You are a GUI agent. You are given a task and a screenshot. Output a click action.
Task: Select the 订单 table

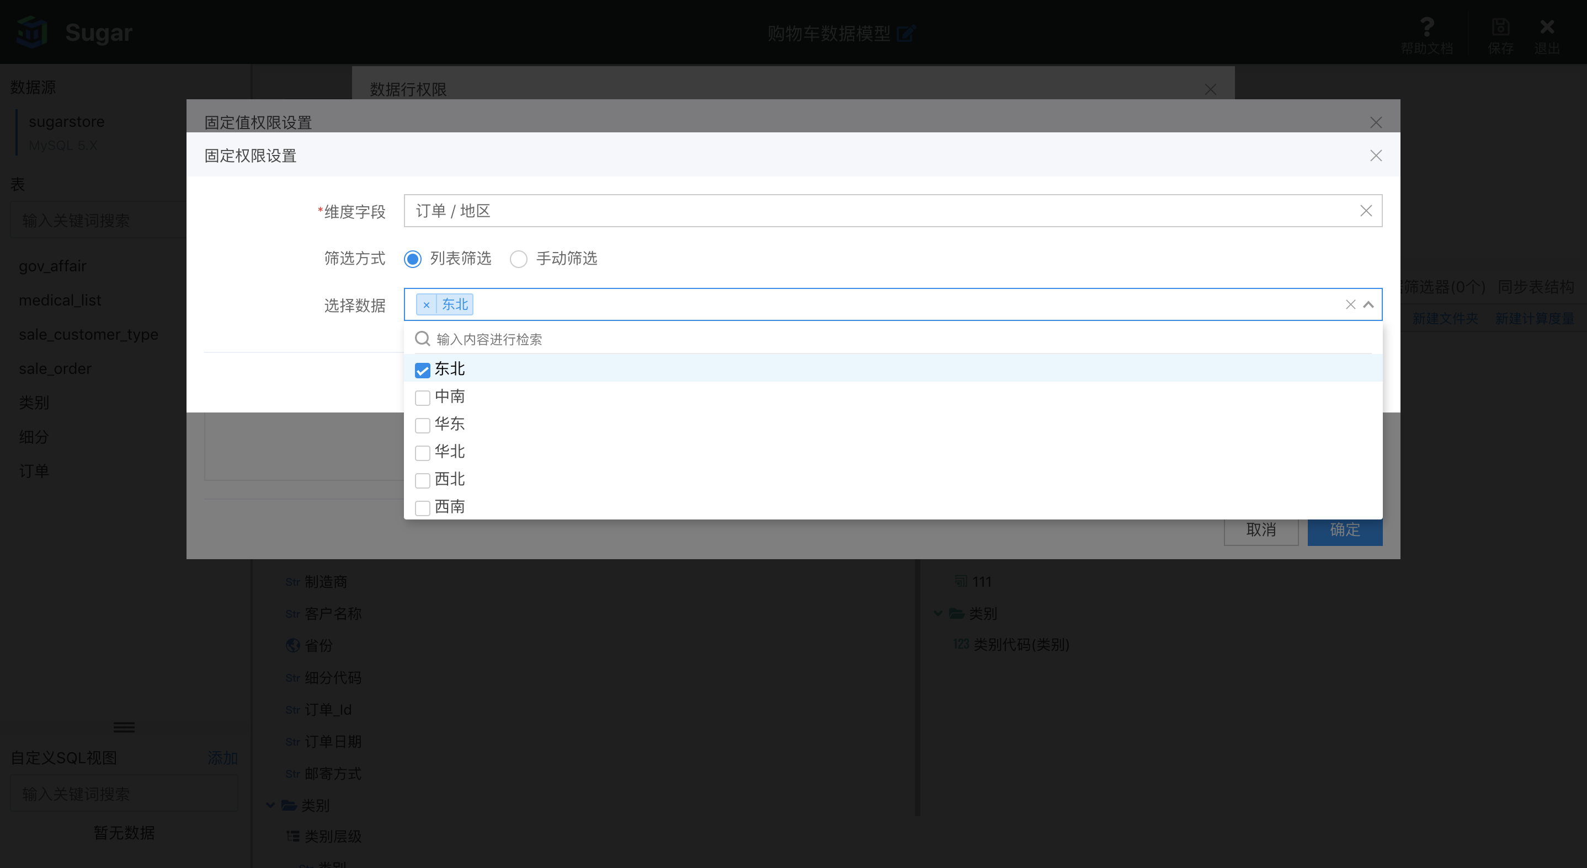[34, 471]
